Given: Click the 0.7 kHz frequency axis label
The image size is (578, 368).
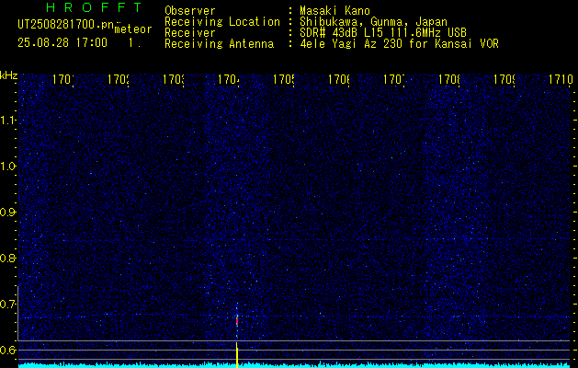Looking at the screenshot, I should click(8, 305).
